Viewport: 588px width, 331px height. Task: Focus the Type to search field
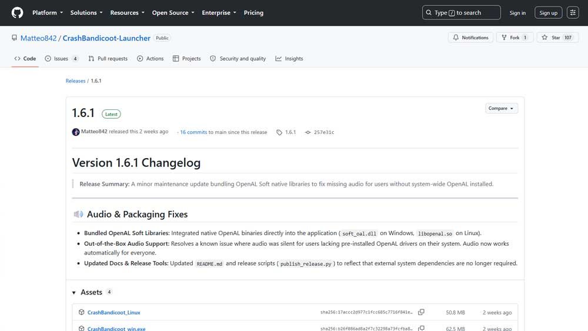[x=461, y=13]
